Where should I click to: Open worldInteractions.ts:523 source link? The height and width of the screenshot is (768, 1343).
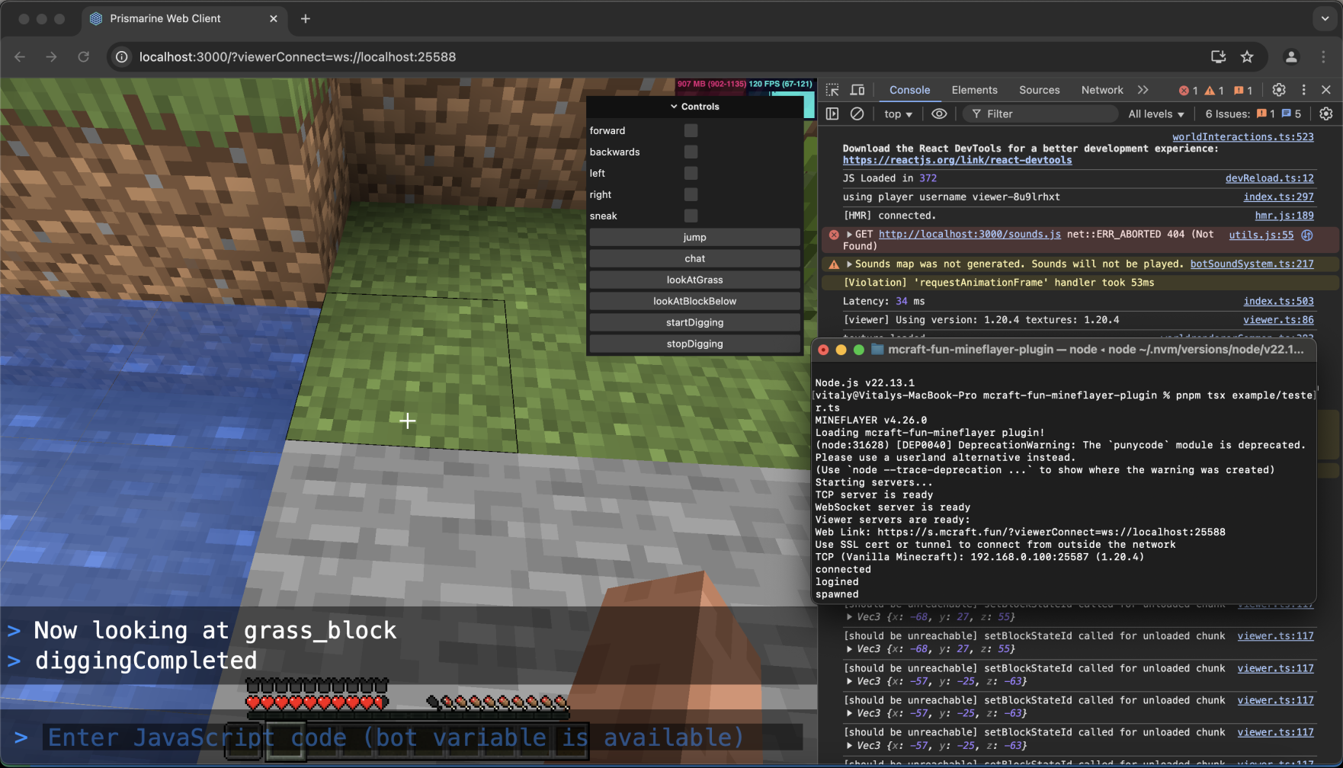pyautogui.click(x=1242, y=137)
